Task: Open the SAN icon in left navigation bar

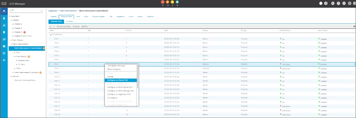Action: tap(4, 32)
